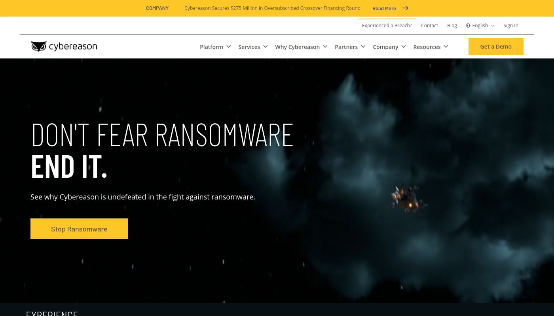Image resolution: width=554 pixels, height=316 pixels.
Task: Select the English language text
Action: (480, 26)
